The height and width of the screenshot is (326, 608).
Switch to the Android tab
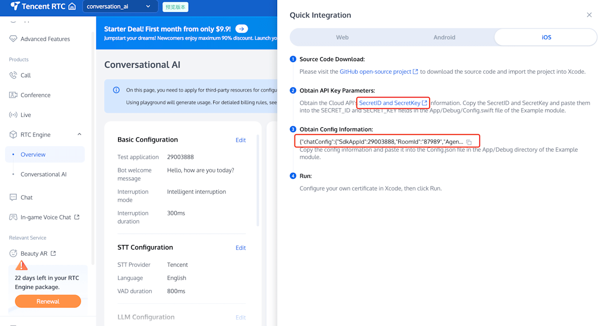click(444, 37)
